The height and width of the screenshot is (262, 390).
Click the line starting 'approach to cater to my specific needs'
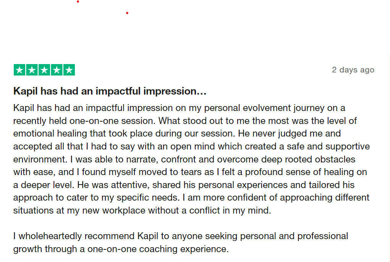(x=191, y=198)
